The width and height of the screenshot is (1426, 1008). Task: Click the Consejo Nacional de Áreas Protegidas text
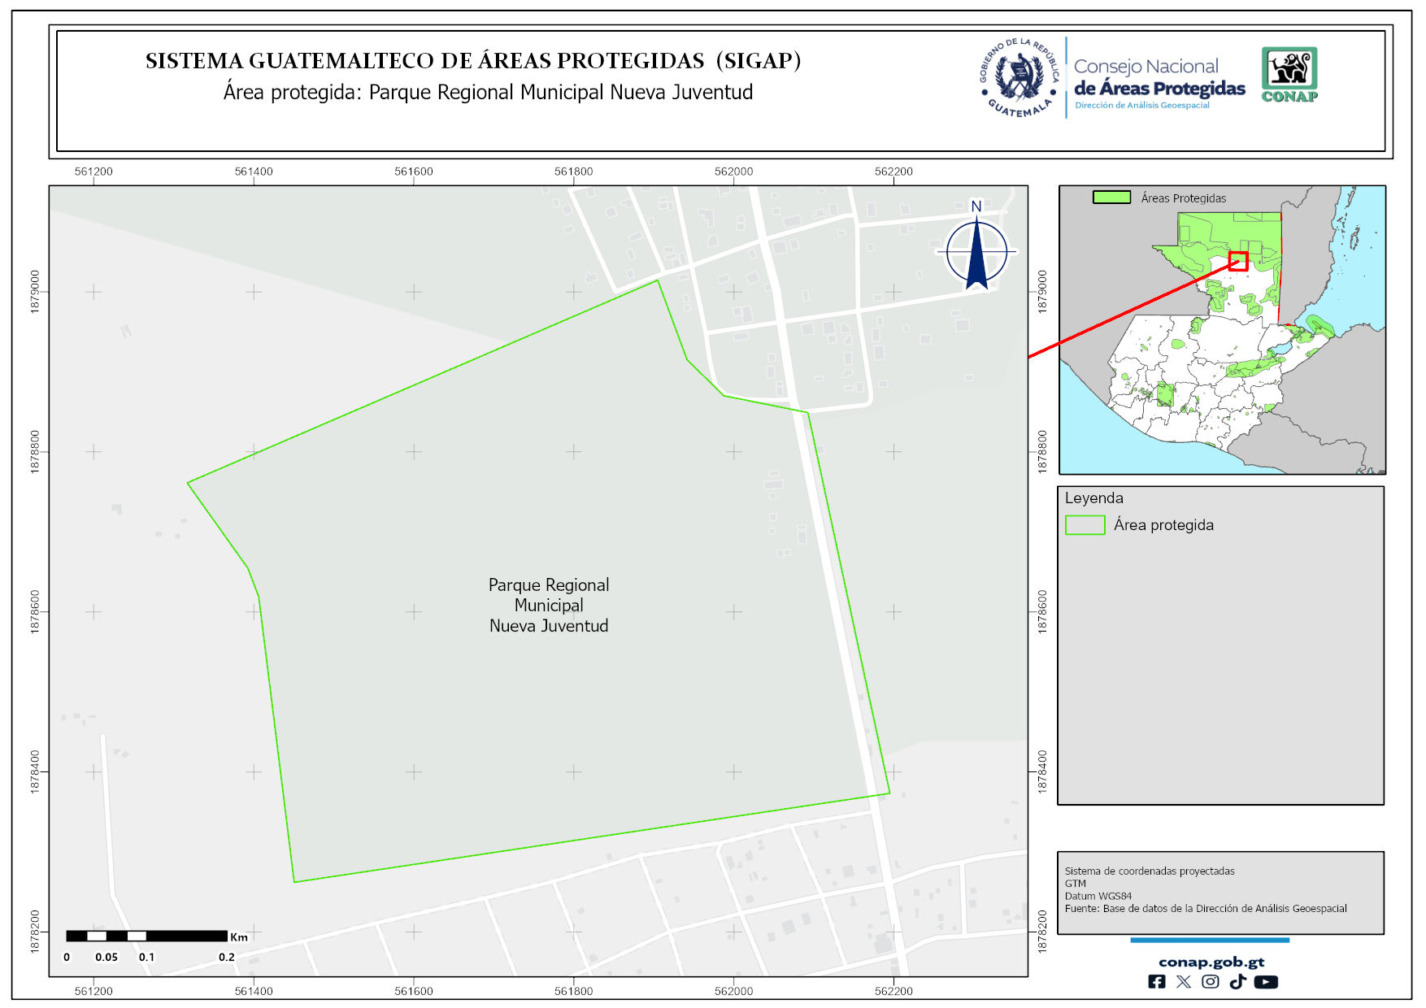[1159, 78]
